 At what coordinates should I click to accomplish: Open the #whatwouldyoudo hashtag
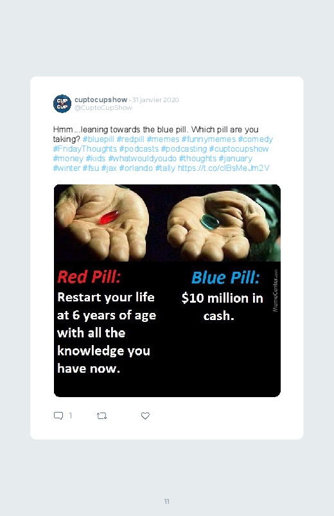pos(143,158)
